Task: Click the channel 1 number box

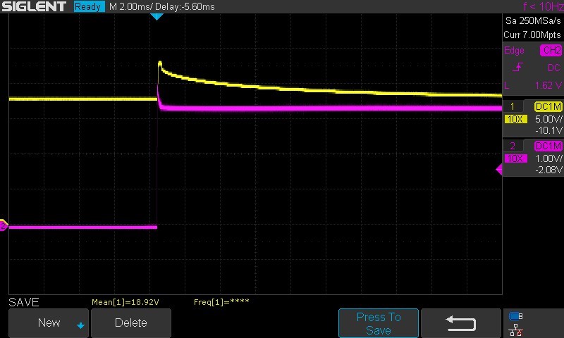Action: click(x=513, y=106)
